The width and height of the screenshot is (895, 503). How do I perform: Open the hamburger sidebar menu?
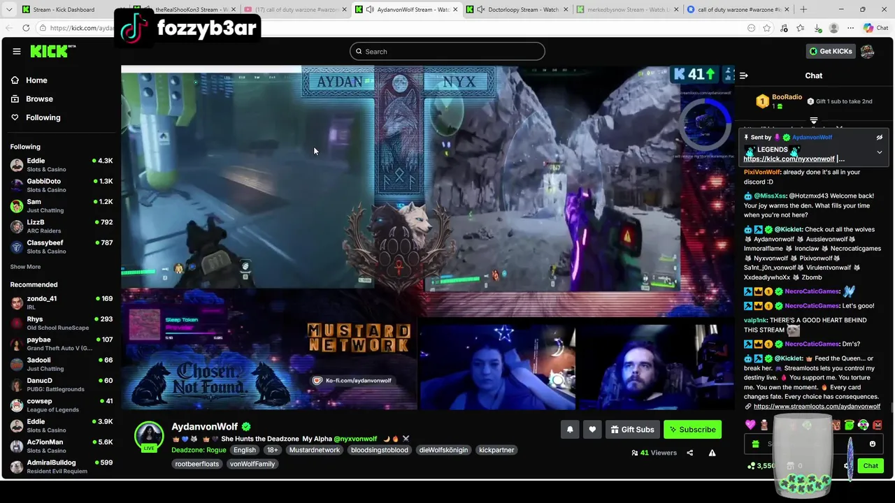click(x=17, y=51)
